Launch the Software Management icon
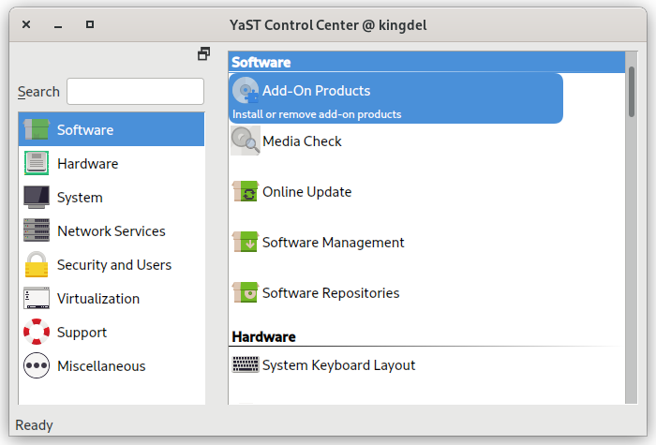656x445 pixels. (x=246, y=242)
